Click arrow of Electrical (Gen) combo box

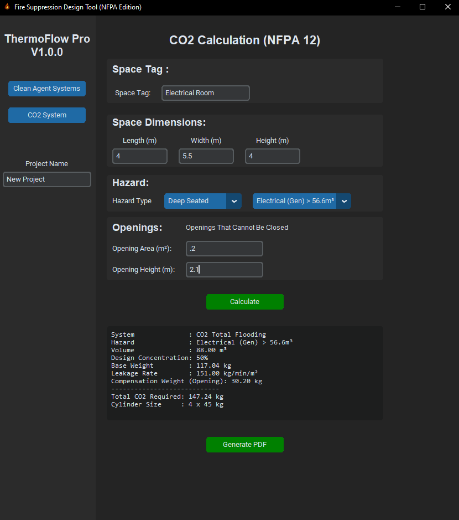[x=344, y=201]
